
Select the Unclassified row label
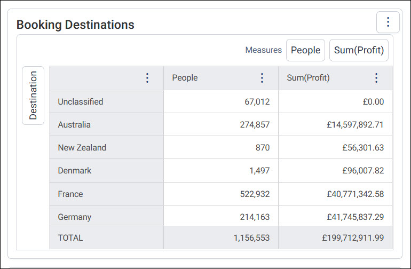point(81,102)
